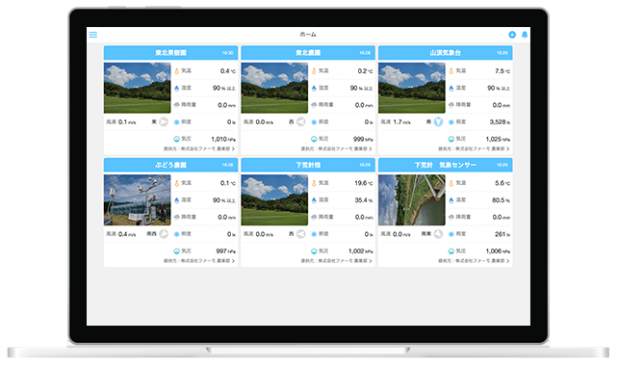Click the illuminance icon in 山頂気象台 card
This screenshot has height=369, width=618.
pyautogui.click(x=451, y=122)
